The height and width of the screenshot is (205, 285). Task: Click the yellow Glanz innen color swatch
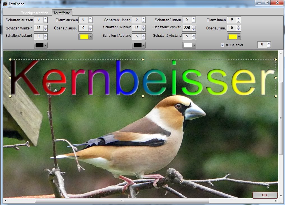click(x=232, y=37)
